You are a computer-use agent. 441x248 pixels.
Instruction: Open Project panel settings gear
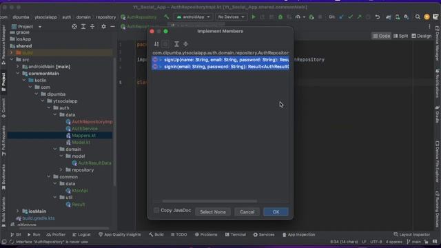(103, 26)
